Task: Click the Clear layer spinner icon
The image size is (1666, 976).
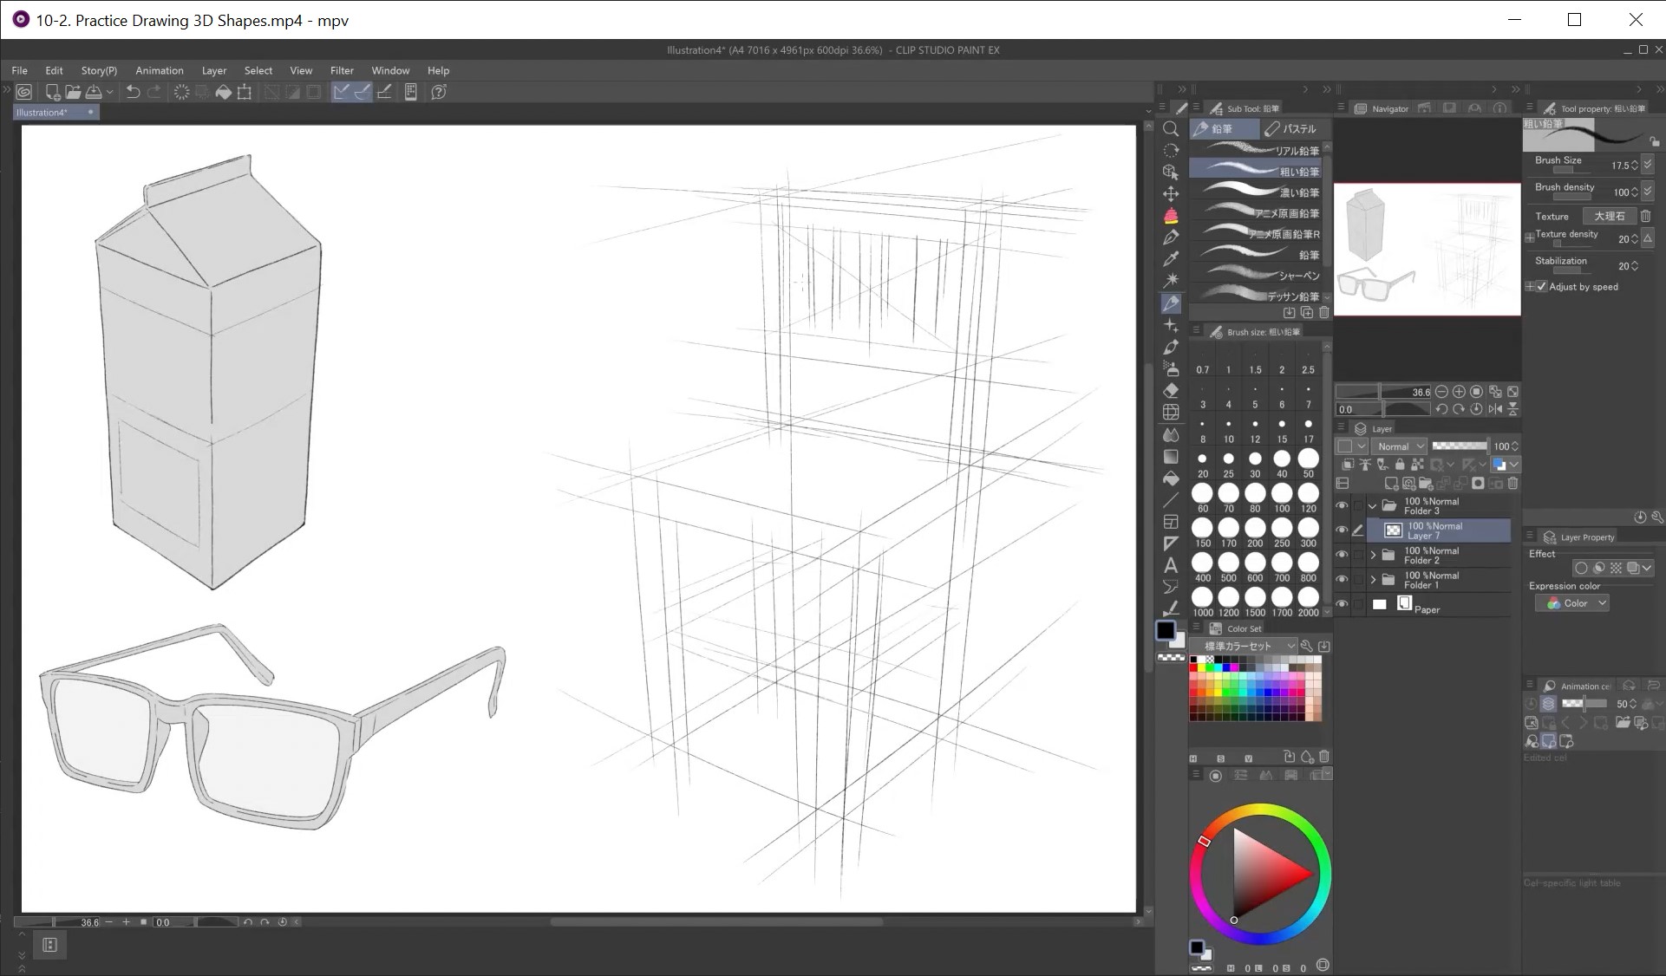Action: pos(181,92)
